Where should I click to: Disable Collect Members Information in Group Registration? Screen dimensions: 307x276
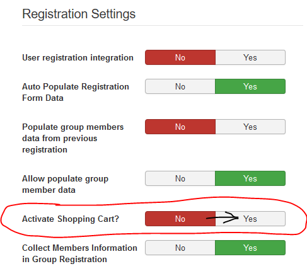point(180,248)
